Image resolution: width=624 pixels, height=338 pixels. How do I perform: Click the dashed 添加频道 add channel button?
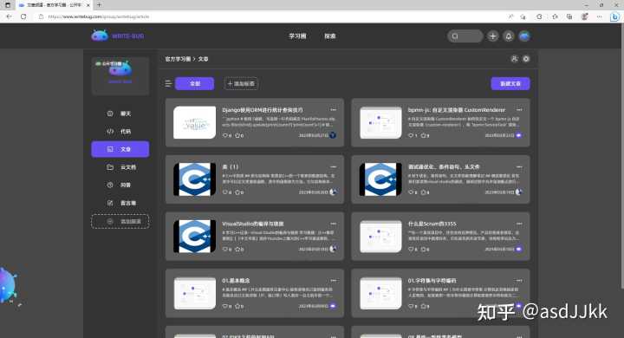click(120, 221)
